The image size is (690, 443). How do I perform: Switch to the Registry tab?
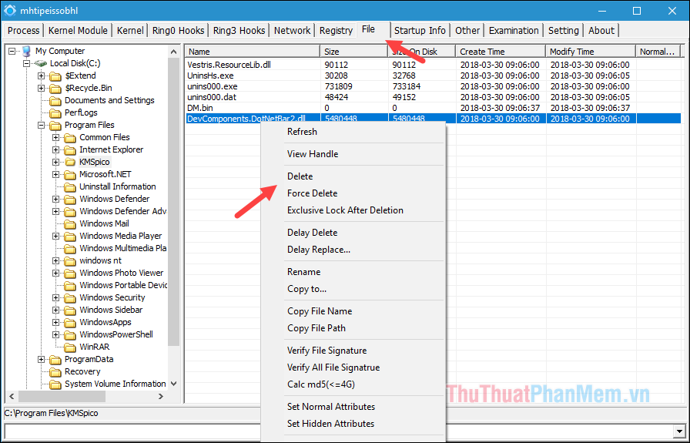pos(337,30)
